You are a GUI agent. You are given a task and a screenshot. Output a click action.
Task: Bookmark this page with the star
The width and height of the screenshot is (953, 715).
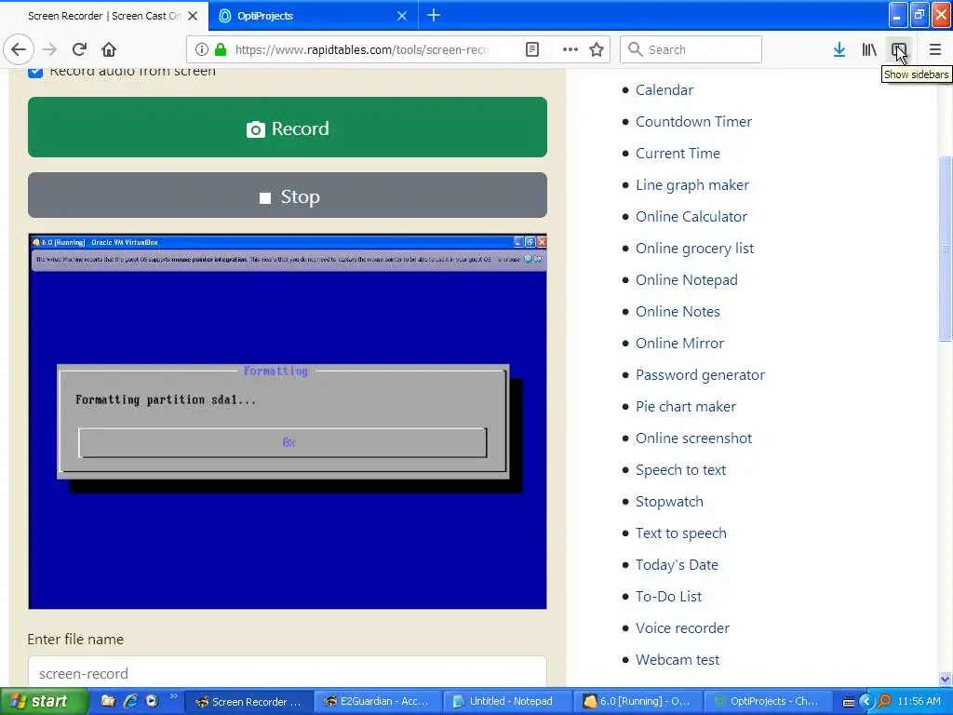coord(597,49)
